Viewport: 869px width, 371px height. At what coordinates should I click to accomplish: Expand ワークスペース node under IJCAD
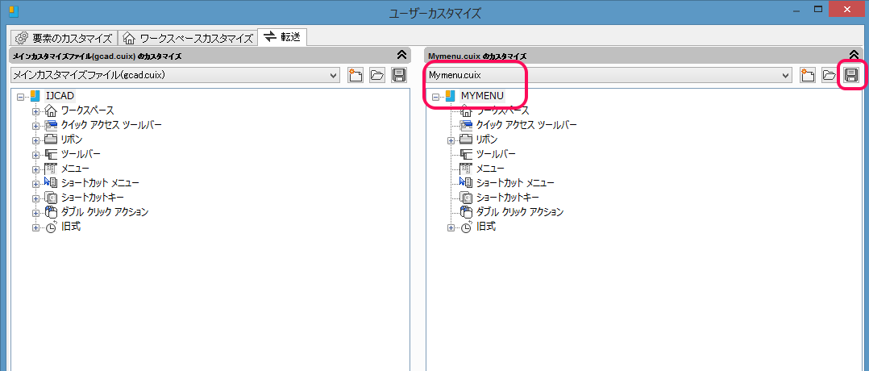coord(36,111)
